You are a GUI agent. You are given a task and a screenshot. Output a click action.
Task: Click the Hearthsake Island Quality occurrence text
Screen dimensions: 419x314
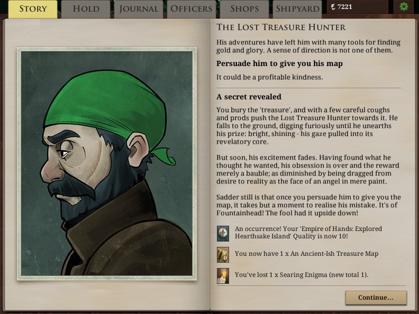pyautogui.click(x=308, y=233)
